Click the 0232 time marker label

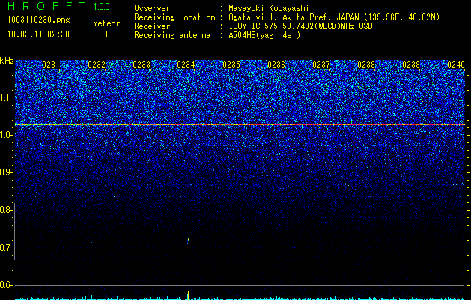(x=97, y=64)
